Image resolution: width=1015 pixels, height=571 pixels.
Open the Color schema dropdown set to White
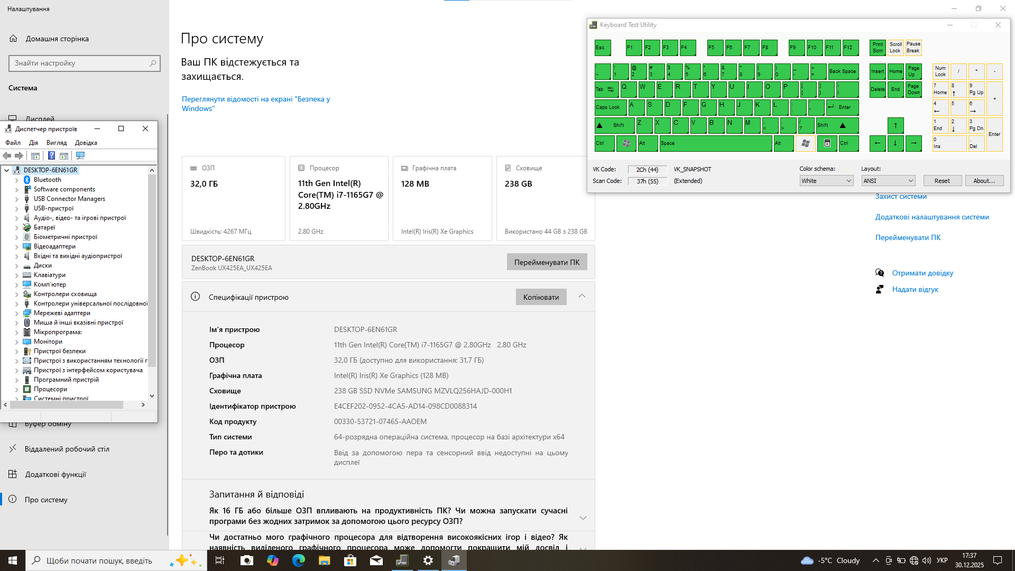tap(826, 181)
